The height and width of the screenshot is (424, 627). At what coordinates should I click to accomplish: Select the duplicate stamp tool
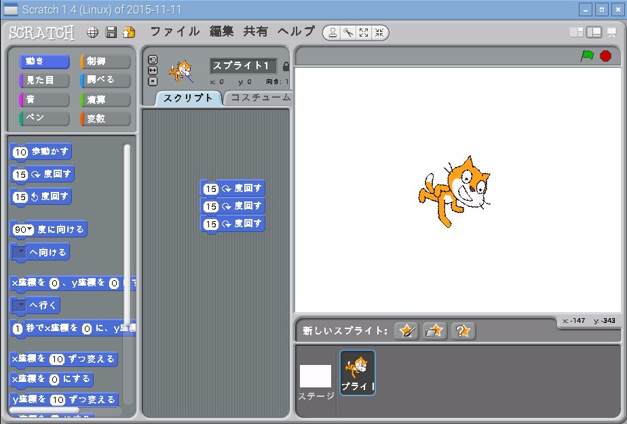pyautogui.click(x=332, y=33)
